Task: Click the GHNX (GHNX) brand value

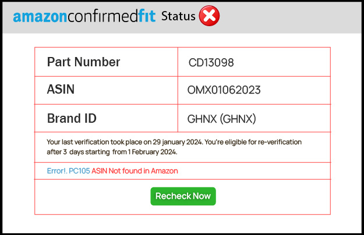Action: [221, 119]
